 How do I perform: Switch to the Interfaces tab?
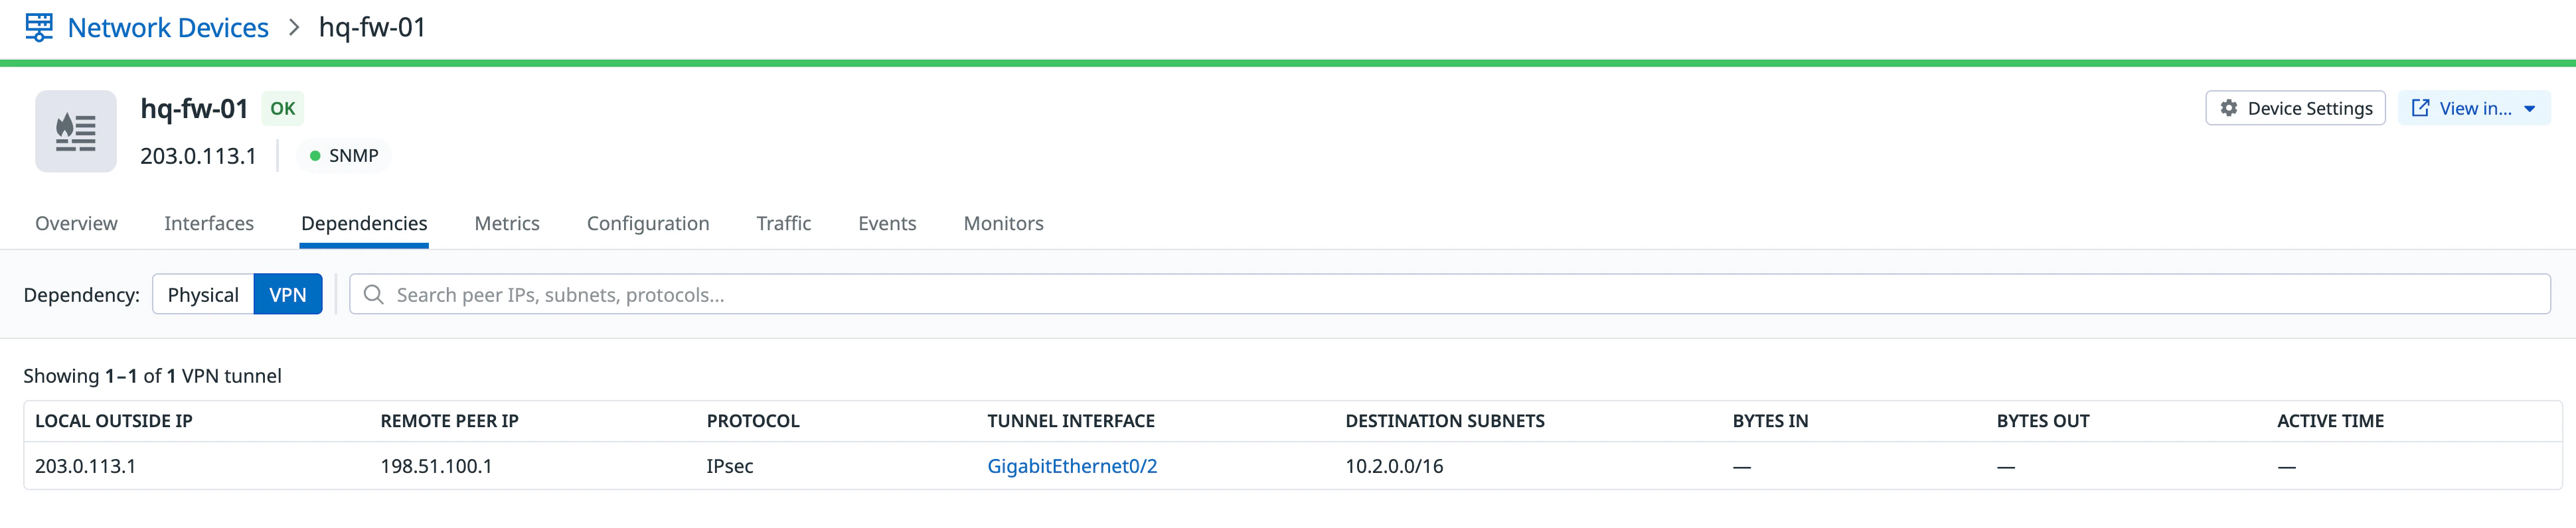coord(209,223)
